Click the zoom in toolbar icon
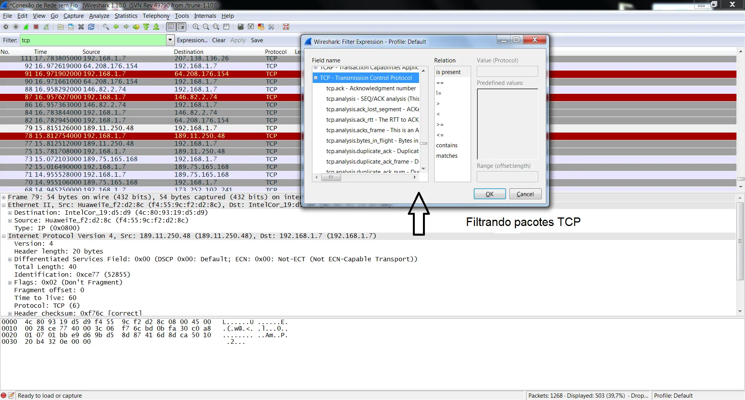This screenshot has width=745, height=400. click(196, 27)
